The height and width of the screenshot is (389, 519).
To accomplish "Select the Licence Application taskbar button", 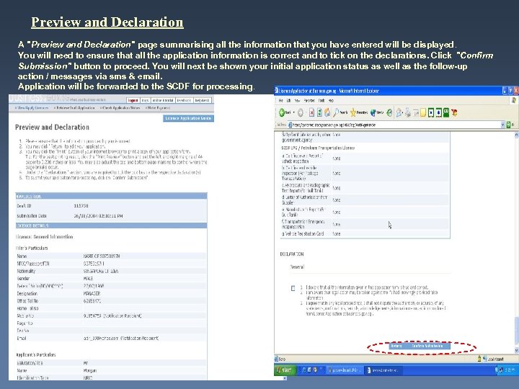I will [384, 370].
